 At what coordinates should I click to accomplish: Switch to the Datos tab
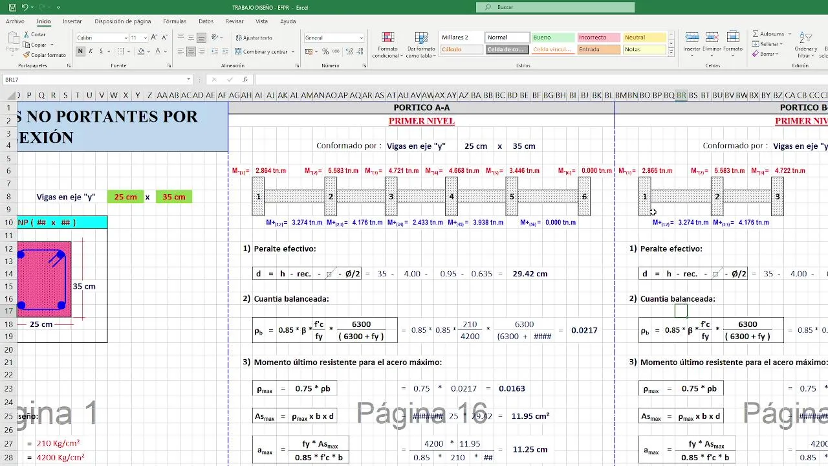[x=206, y=21]
